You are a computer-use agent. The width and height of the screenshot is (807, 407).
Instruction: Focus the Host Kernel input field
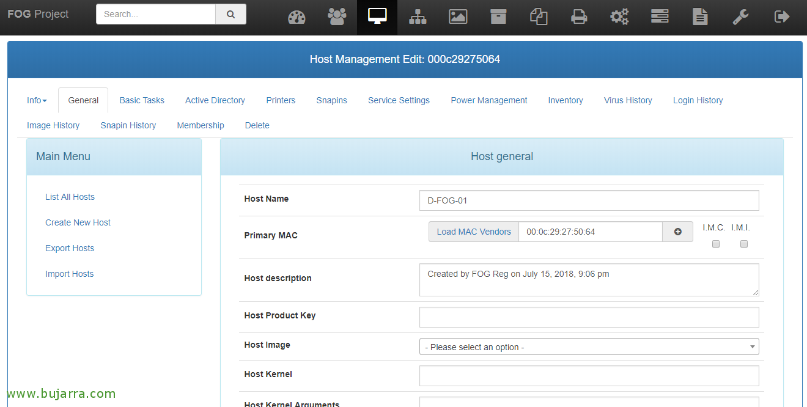coord(589,376)
